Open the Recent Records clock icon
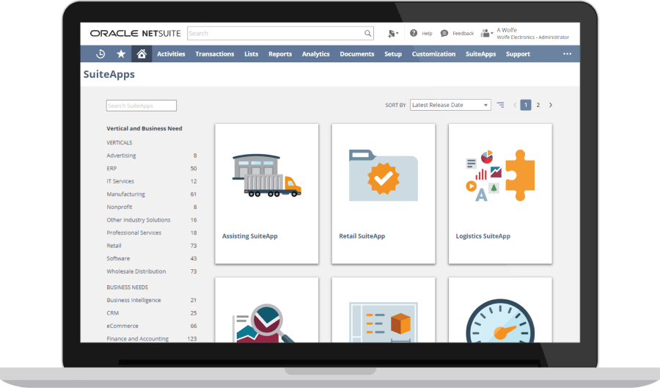Screen dimensions: 660x388 [x=100, y=54]
